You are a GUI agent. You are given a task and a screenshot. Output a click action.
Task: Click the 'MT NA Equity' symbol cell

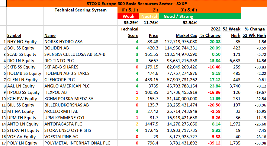click(x=25, y=111)
